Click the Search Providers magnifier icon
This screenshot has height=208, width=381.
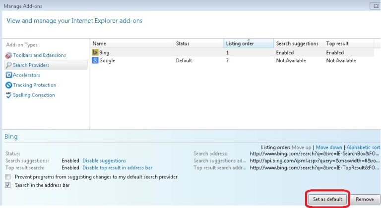8,65
